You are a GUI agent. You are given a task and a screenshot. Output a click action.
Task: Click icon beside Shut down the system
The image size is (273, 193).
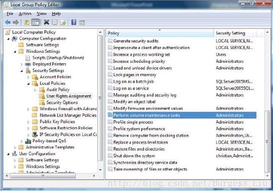(110, 156)
